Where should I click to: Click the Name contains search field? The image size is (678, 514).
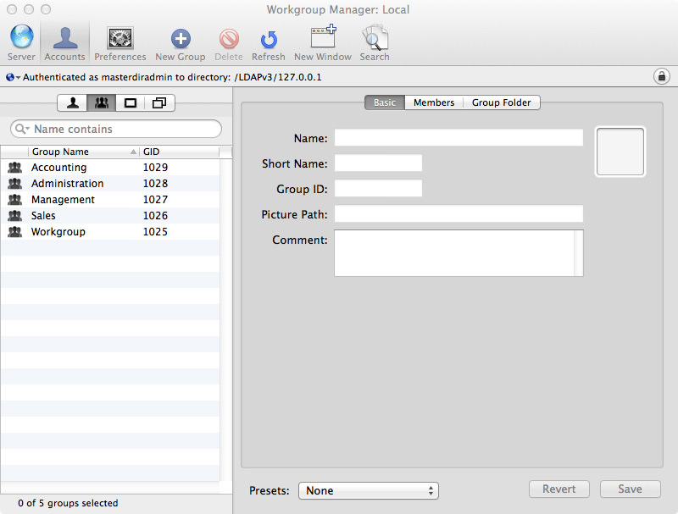tap(116, 129)
